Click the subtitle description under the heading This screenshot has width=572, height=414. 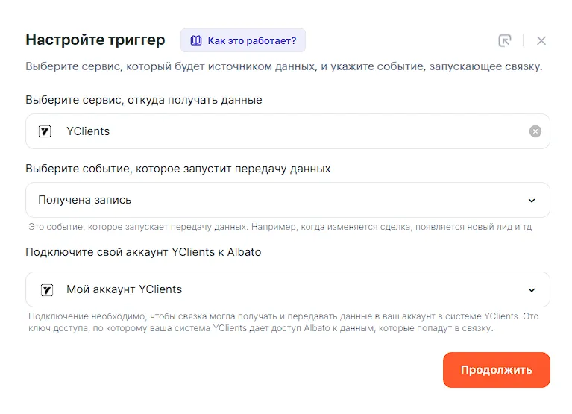point(283,66)
